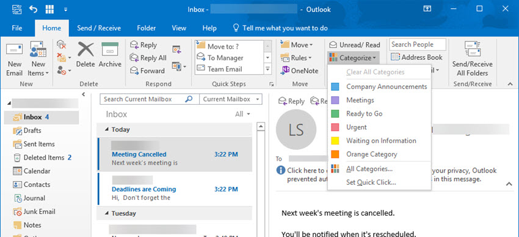Image resolution: width=519 pixels, height=237 pixels.
Task: Click the Search People field
Action: click(x=418, y=44)
